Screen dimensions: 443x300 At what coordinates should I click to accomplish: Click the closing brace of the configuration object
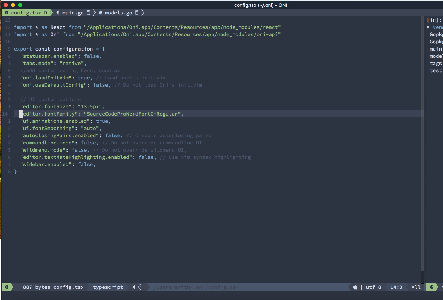point(16,171)
